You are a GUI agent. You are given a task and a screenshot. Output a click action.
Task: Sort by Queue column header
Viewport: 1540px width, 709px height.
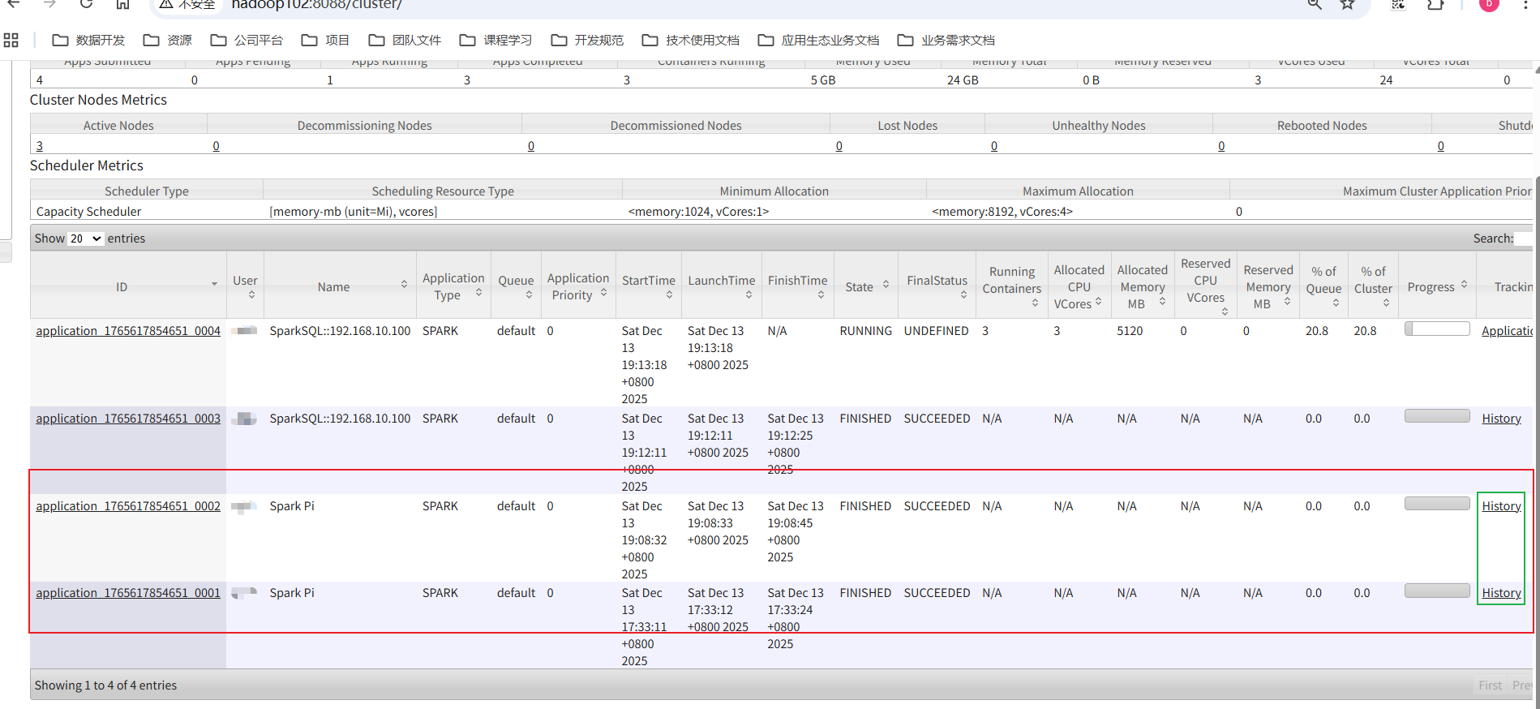coord(516,285)
